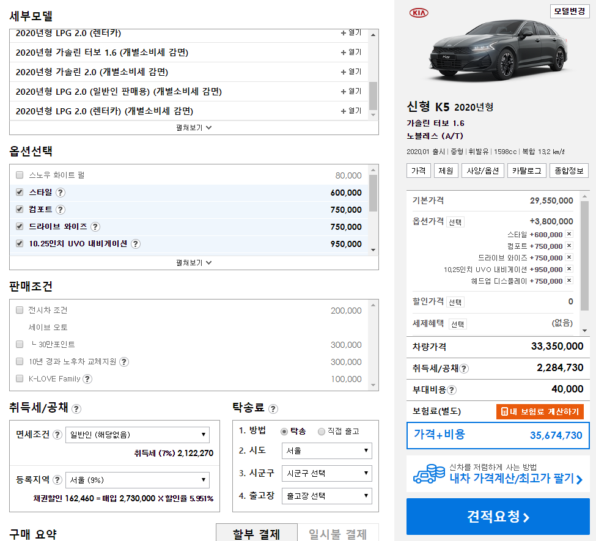Click the help icon next to 드라이브 와이즈
Screen dimensions: 596x541
point(95,227)
